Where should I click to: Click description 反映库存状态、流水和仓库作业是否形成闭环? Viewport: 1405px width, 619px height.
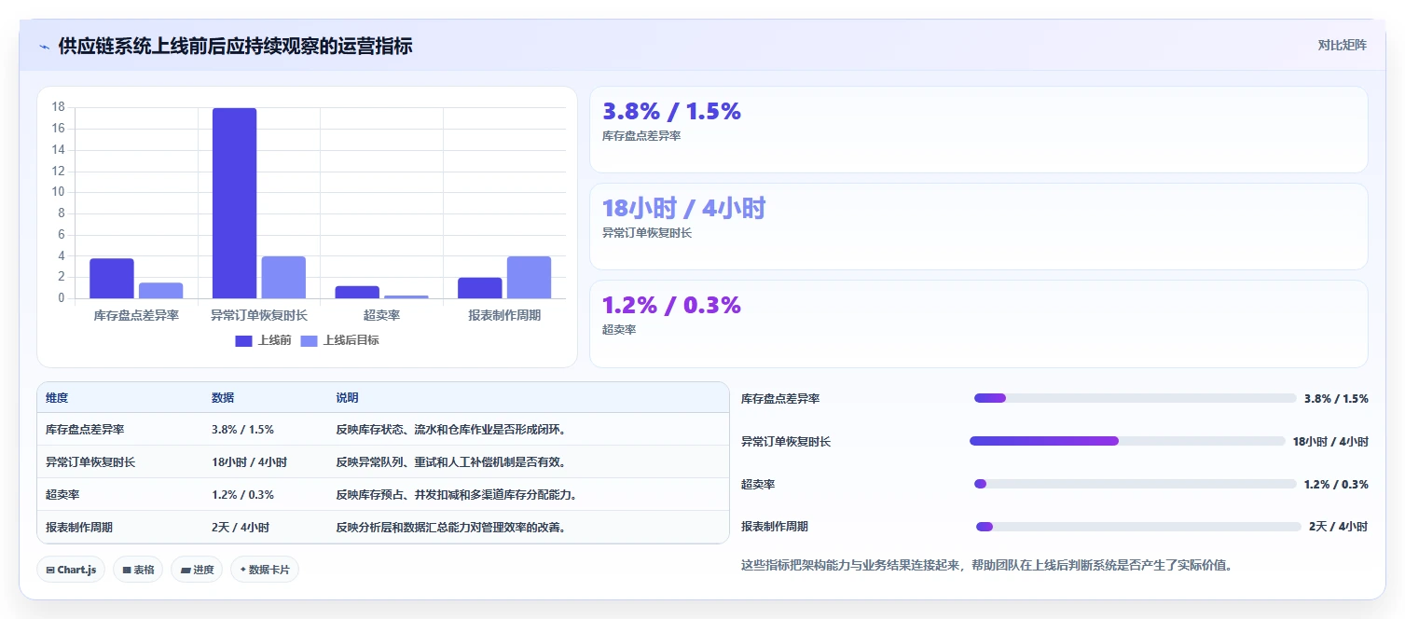click(x=451, y=430)
